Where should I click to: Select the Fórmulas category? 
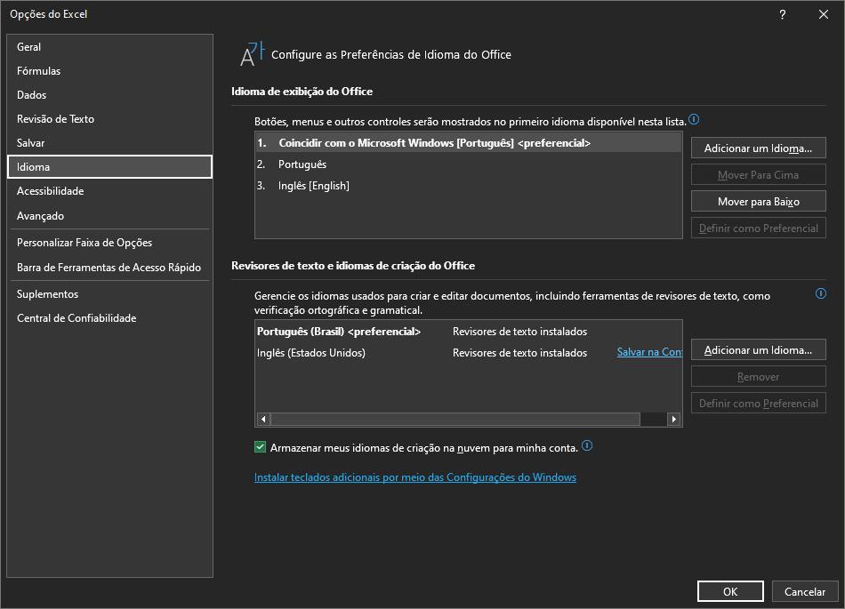pyautogui.click(x=110, y=71)
